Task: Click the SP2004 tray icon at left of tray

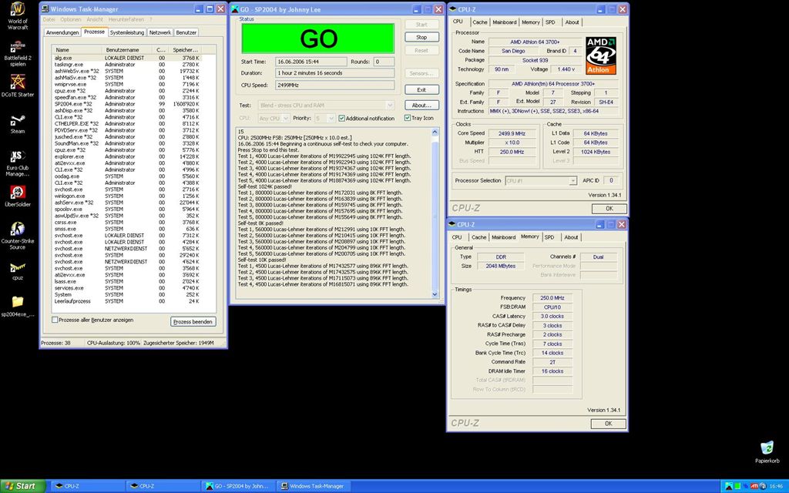Action: (729, 487)
